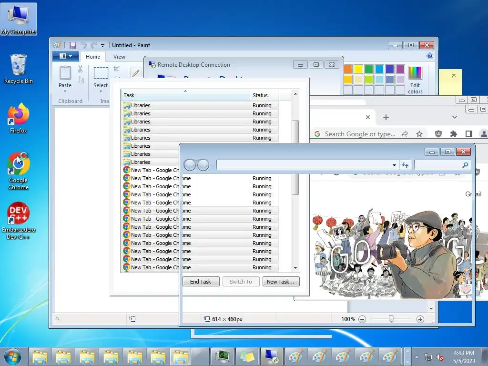Click the End Task button
Screen dimensions: 488x366
tap(201, 282)
